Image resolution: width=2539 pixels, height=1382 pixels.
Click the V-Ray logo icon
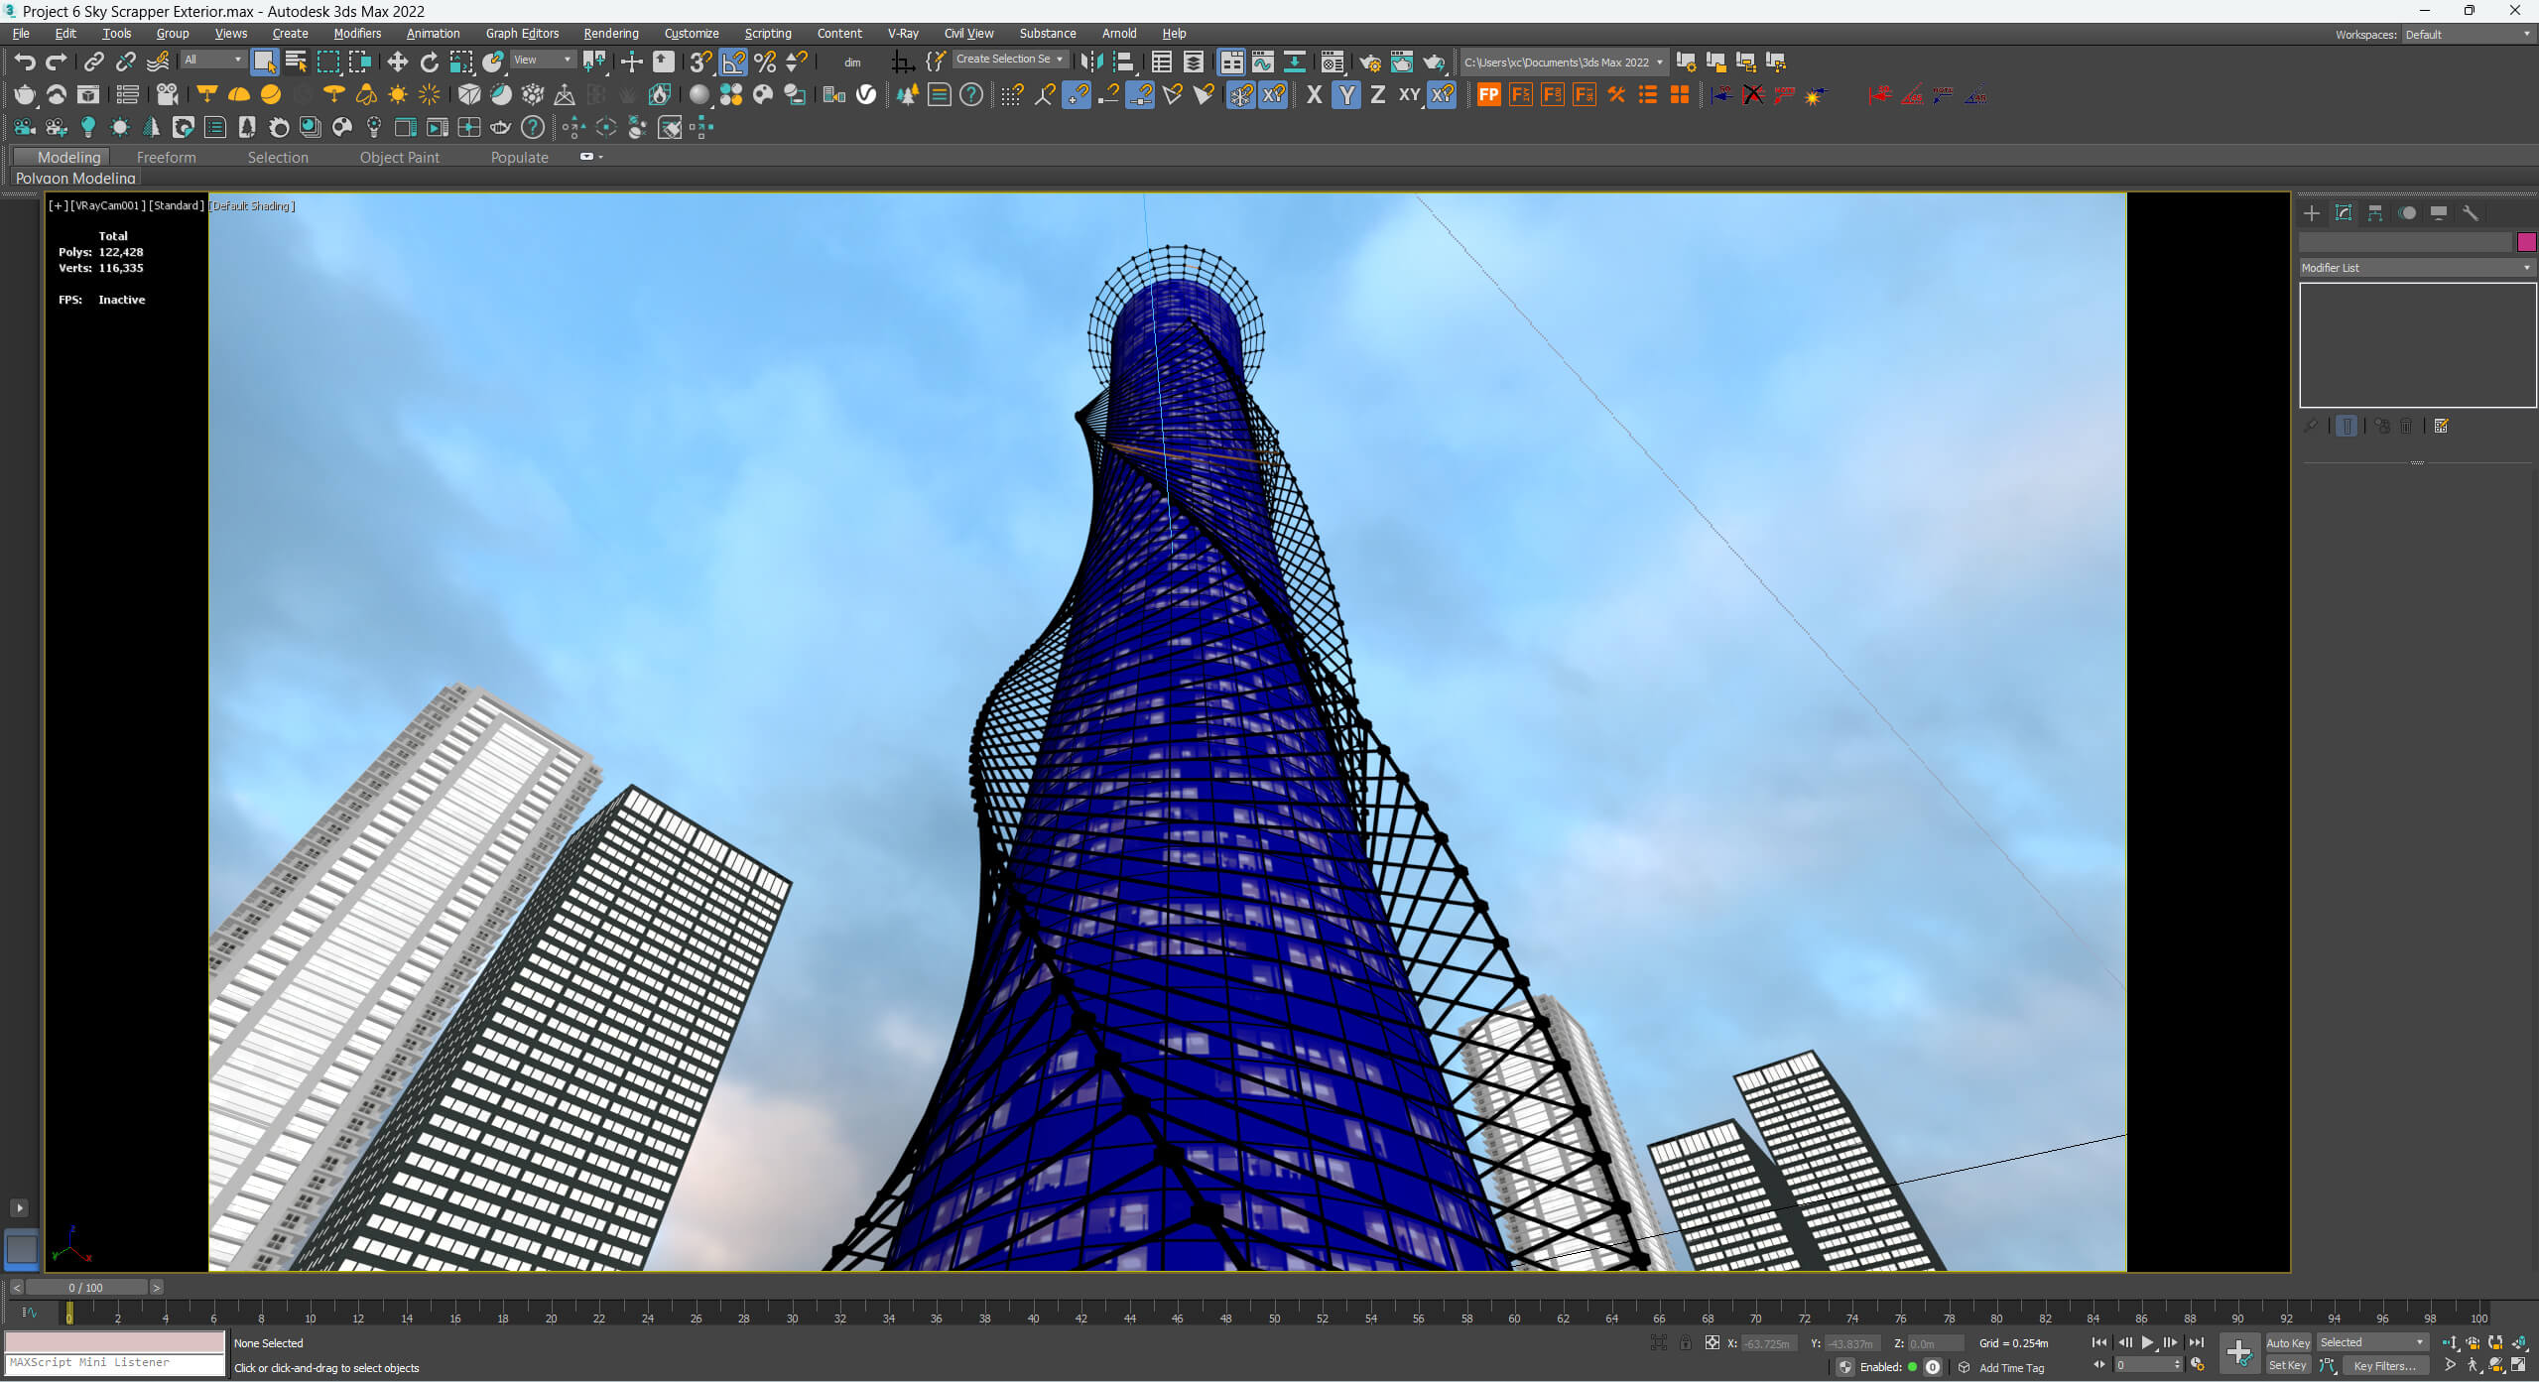click(866, 94)
